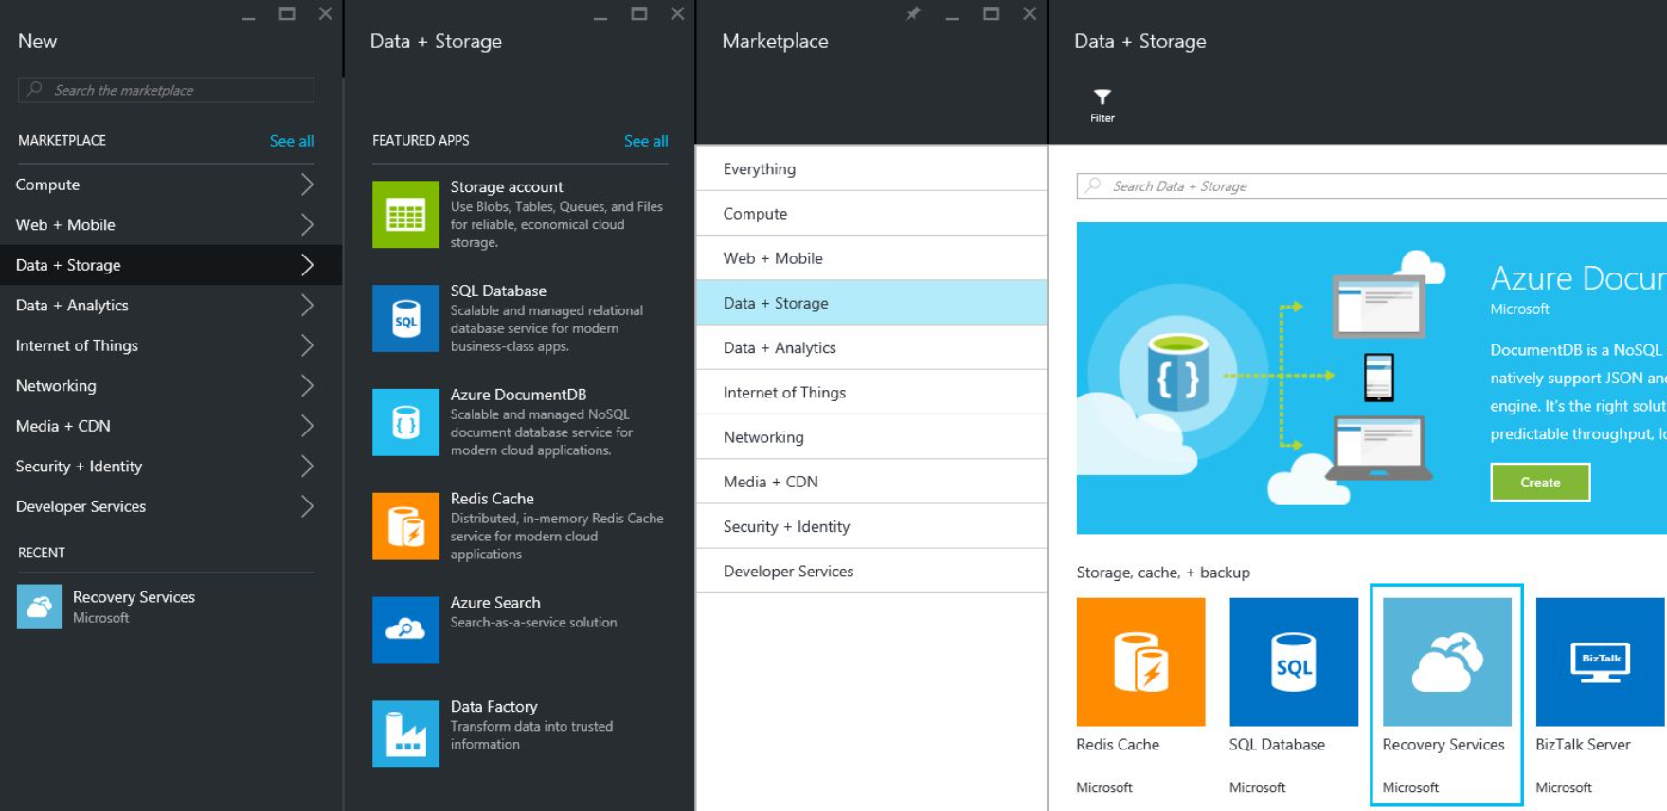Select Data + Analytics in the Marketplace list

(x=871, y=347)
